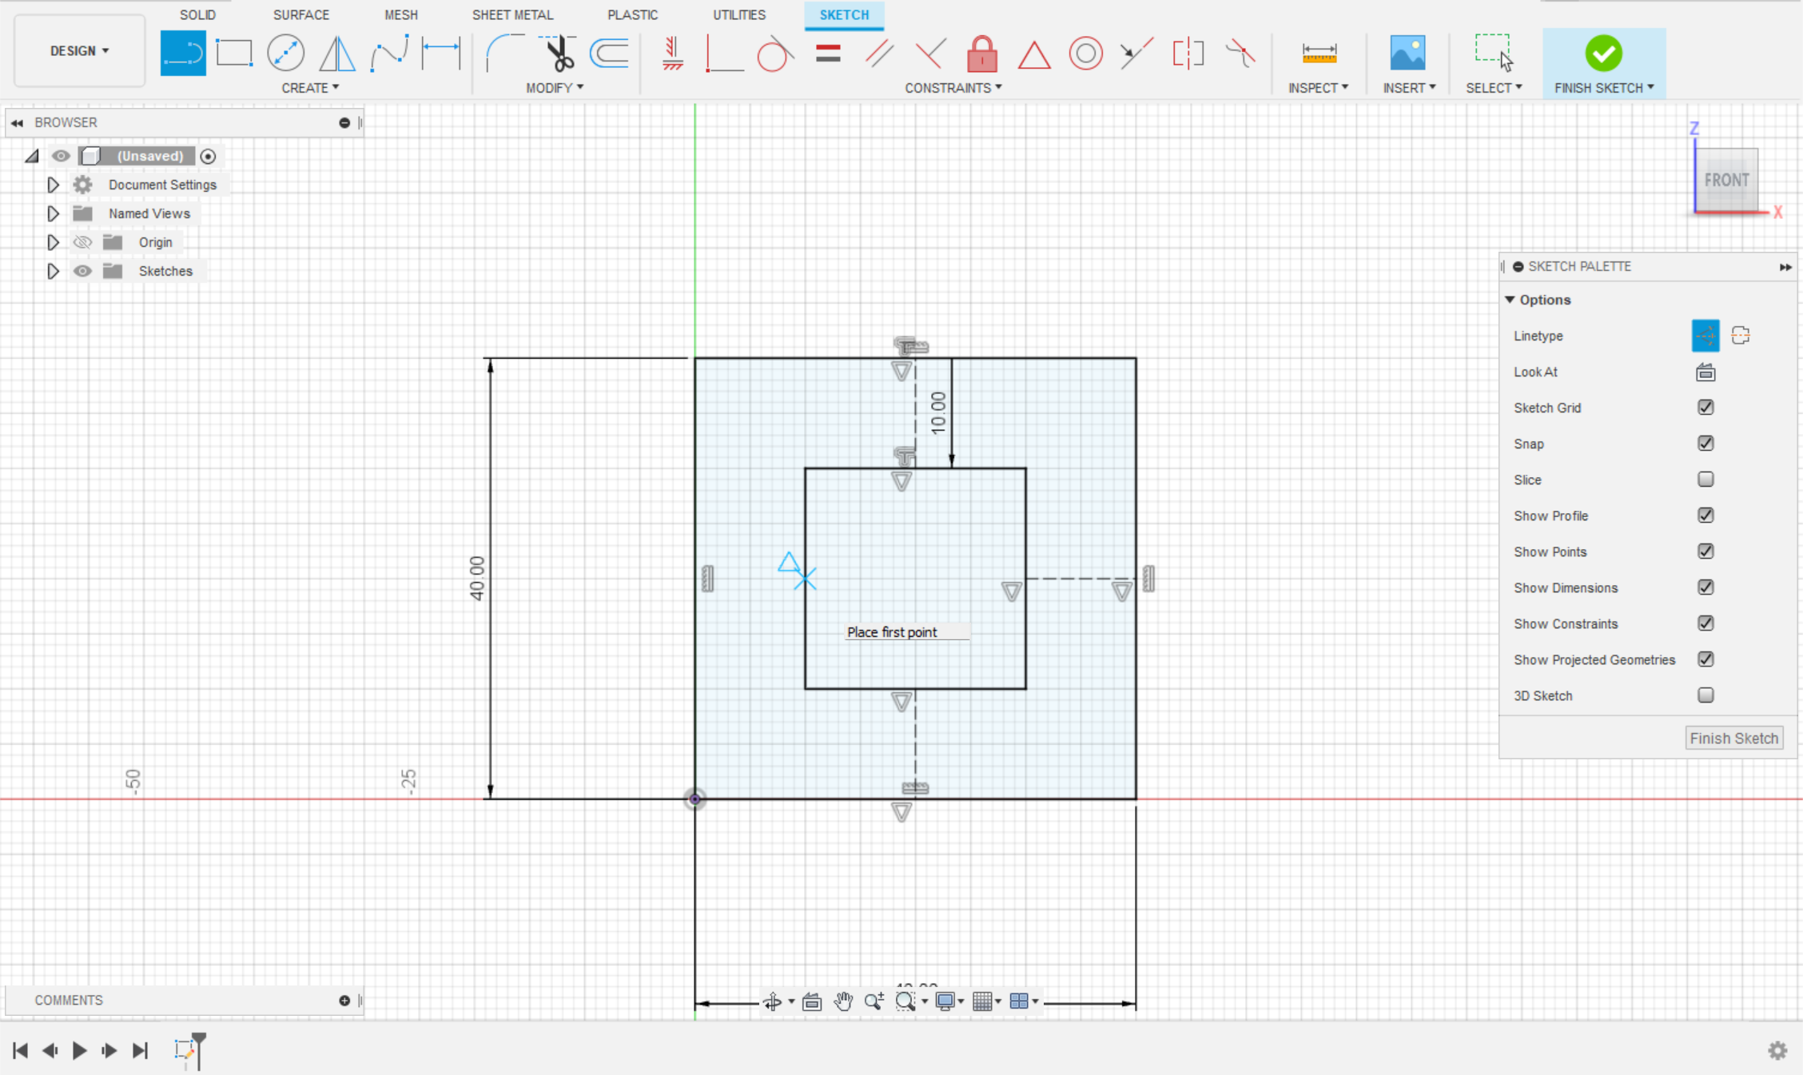
Task: Select the 2-Point Rectangle tool
Action: pyautogui.click(x=234, y=54)
